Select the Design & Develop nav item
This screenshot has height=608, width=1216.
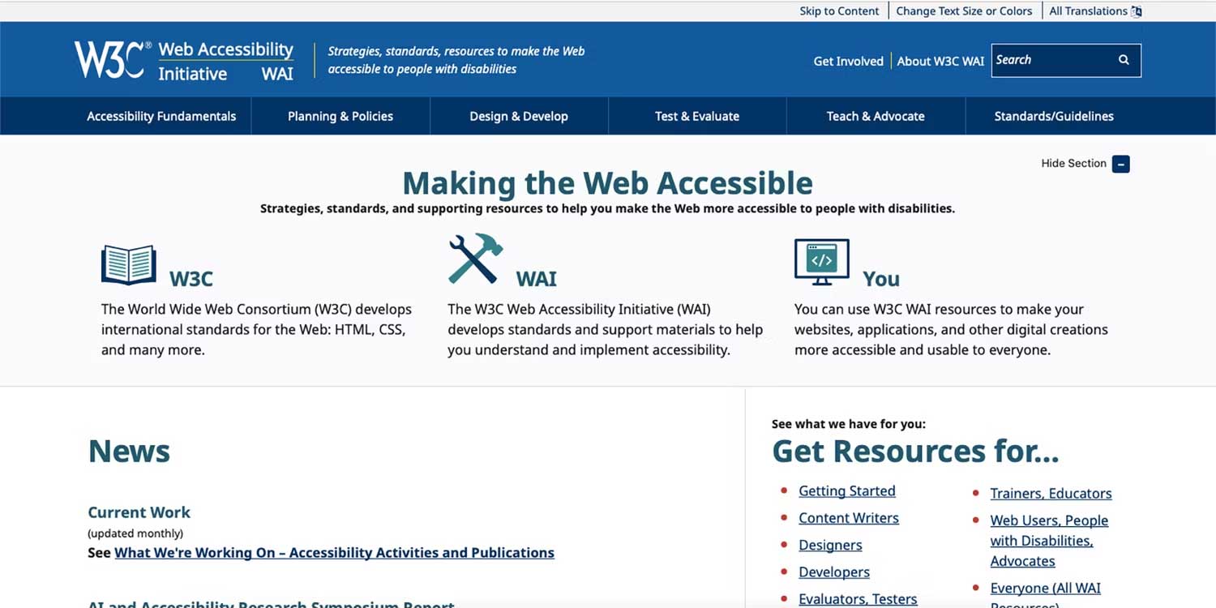point(519,116)
